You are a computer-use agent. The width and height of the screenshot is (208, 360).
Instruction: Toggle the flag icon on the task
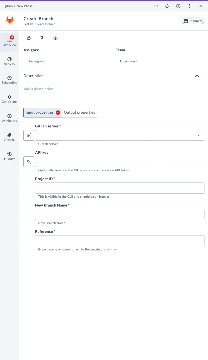[x=41, y=38]
